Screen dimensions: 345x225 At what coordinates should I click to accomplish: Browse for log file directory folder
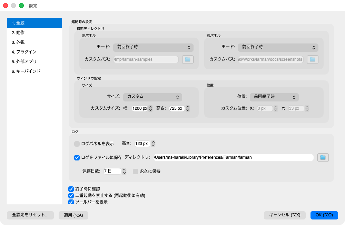[x=323, y=157]
